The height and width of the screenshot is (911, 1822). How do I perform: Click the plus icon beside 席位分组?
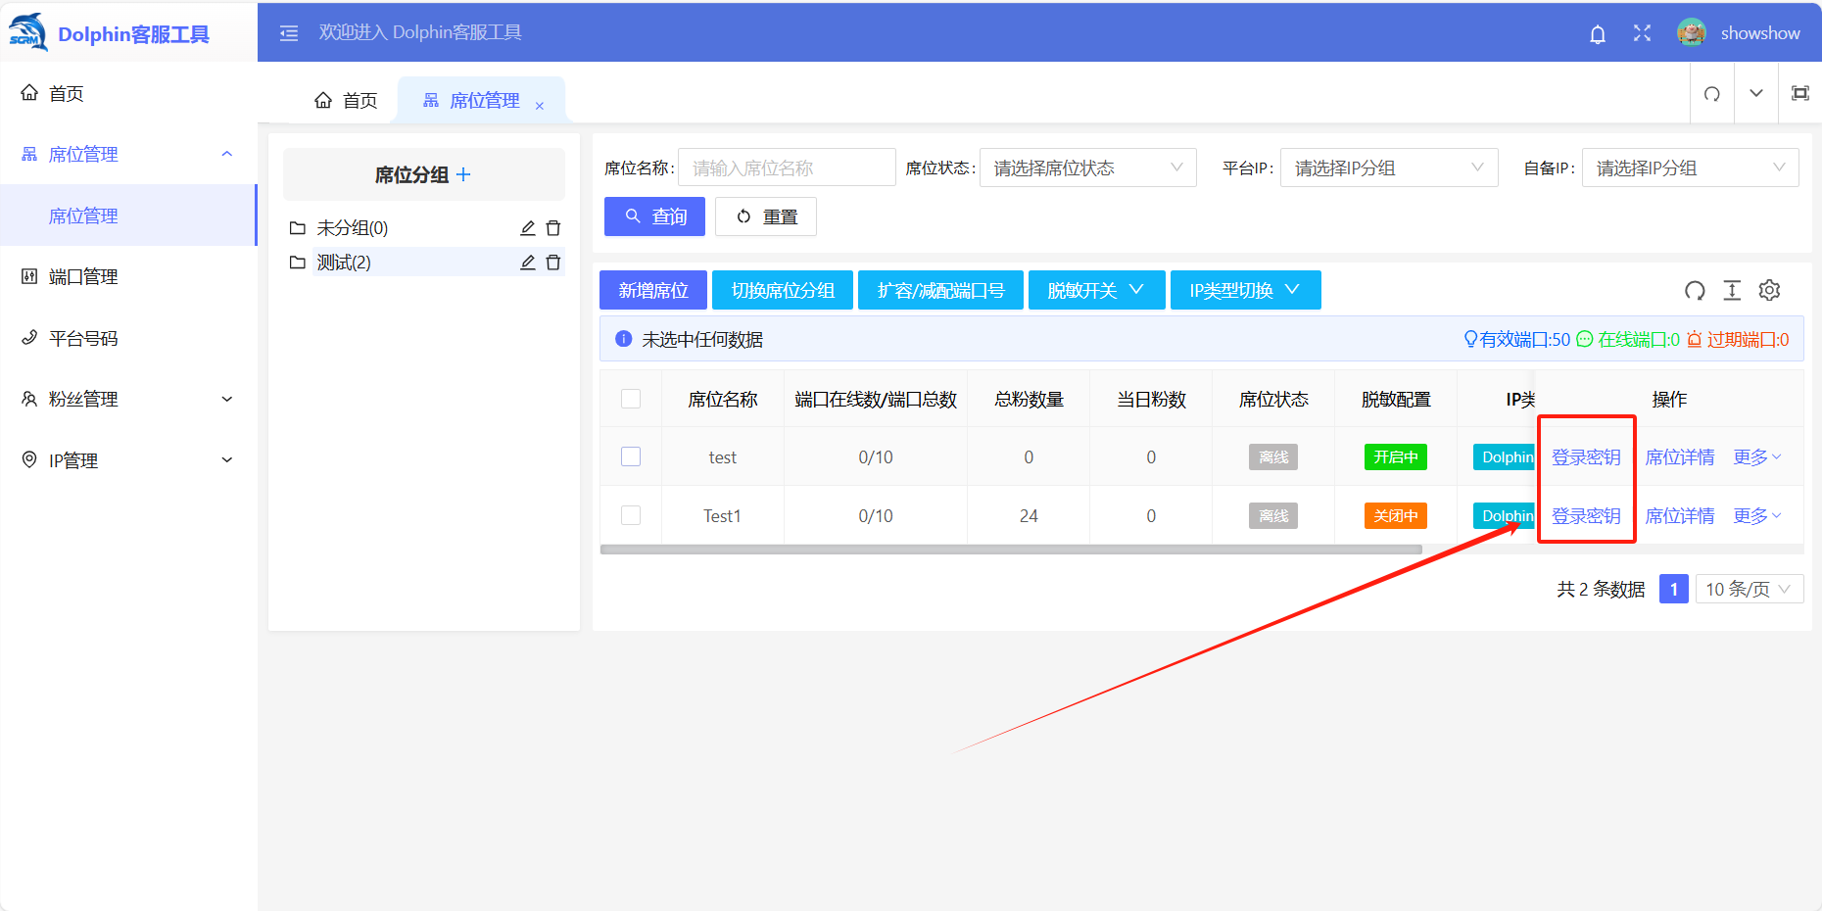[463, 174]
